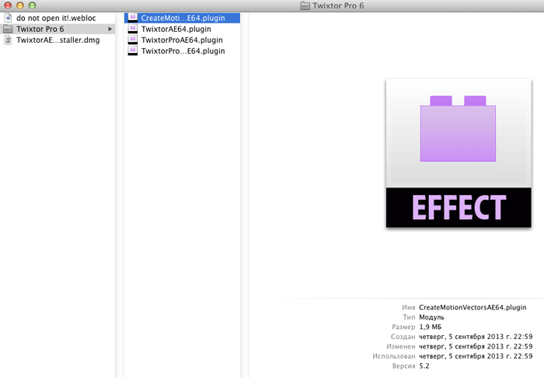
Task: Click the Изменен date value
Action: 476,346
